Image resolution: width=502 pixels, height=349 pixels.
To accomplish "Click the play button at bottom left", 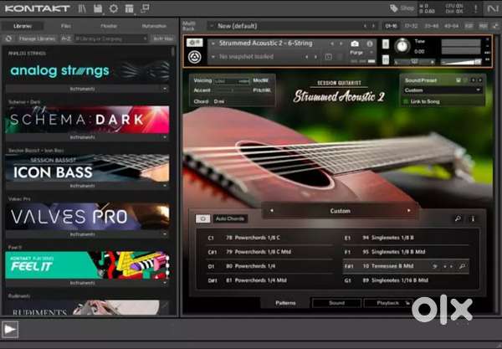I will 10,329.
